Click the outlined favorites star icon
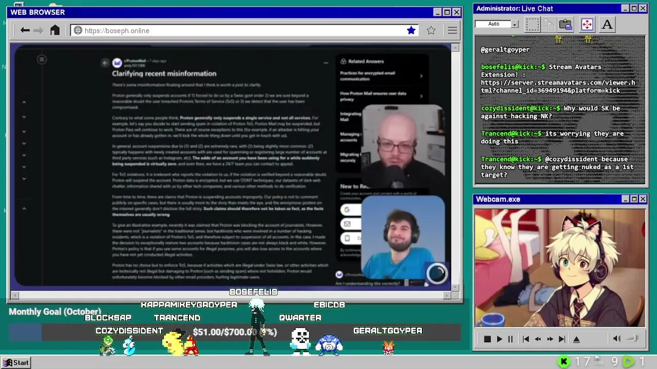 click(x=431, y=31)
